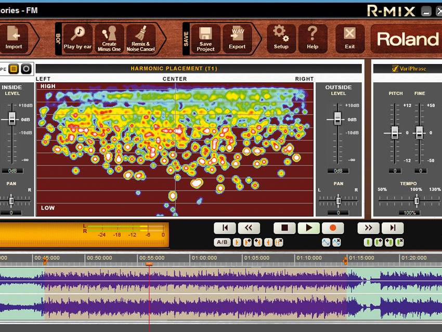The image size is (442, 332).
Task: Click the large white blob near harmonic display center
Action: (197, 183)
